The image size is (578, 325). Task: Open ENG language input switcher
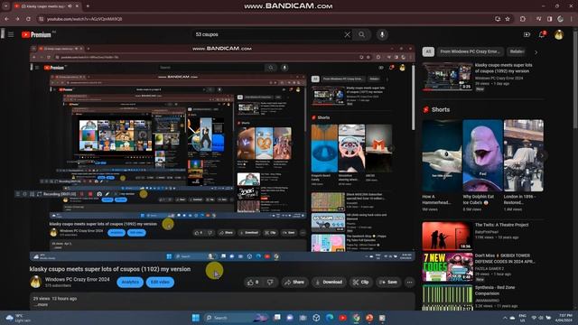pyautogui.click(x=522, y=318)
